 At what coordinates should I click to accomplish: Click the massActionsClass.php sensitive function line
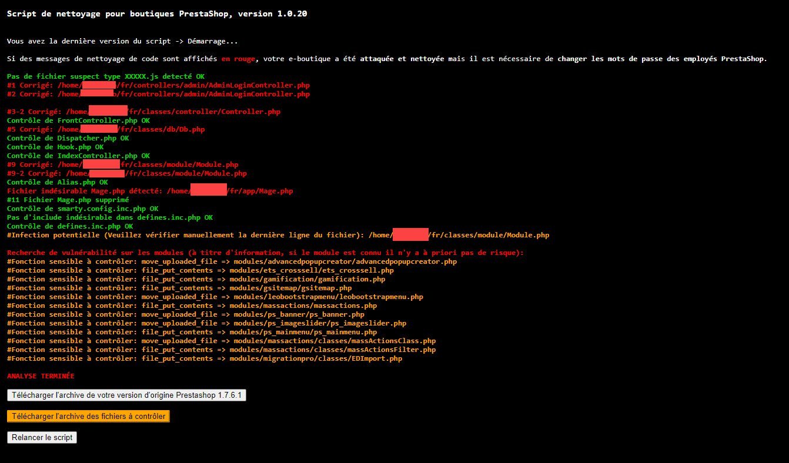222,341
